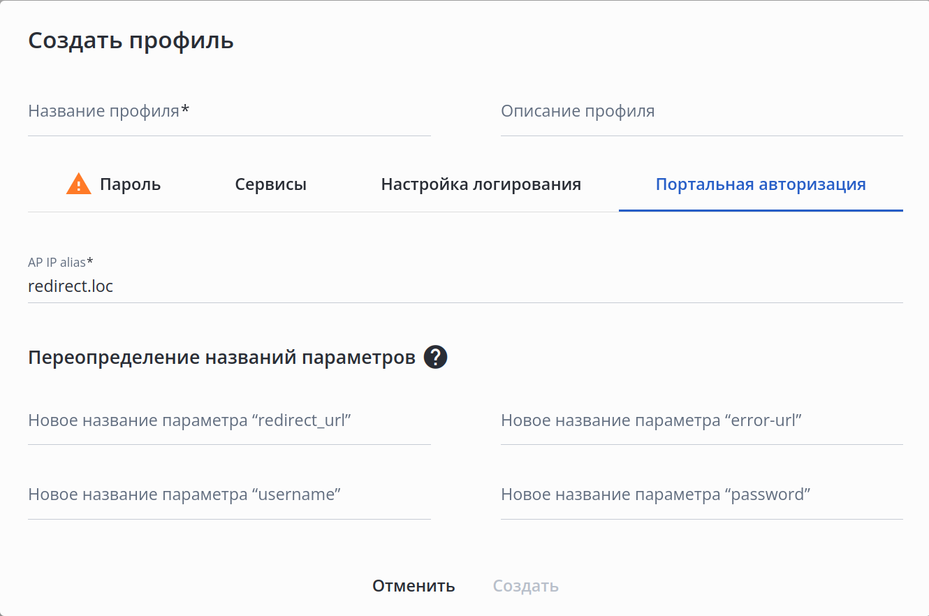
Task: Click the question mark help icon
Action: click(435, 358)
